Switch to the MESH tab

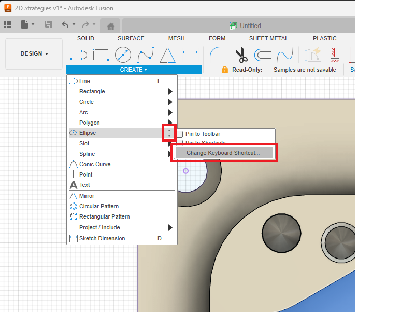click(x=177, y=39)
